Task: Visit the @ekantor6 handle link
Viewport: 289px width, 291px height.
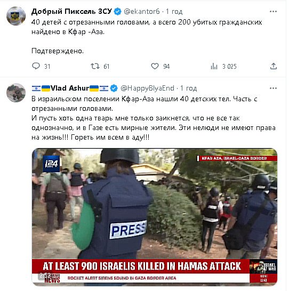Action: (x=142, y=12)
